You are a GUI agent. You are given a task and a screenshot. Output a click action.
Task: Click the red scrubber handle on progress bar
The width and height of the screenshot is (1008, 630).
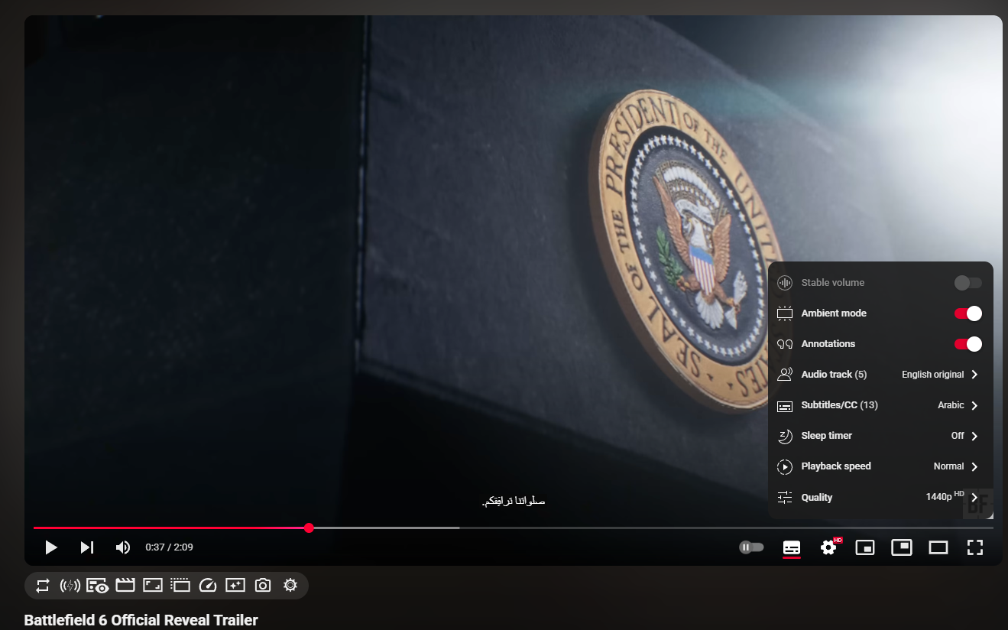[x=309, y=528]
